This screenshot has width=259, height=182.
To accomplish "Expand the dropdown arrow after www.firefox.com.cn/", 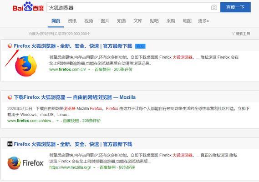I will 89,70.
